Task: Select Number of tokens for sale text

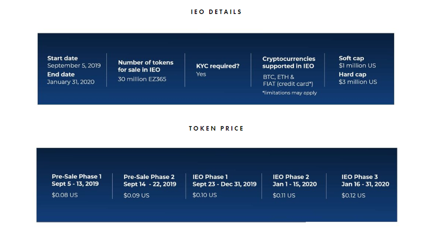Action: (x=146, y=66)
